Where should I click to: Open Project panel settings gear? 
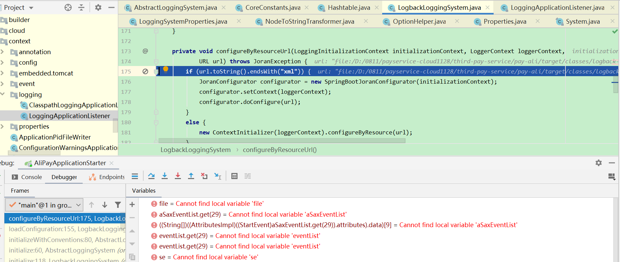coord(98,7)
